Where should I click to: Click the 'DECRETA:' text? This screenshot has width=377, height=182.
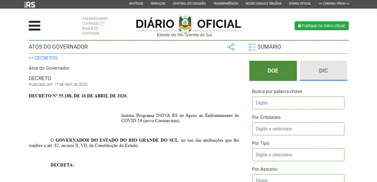click(62, 165)
